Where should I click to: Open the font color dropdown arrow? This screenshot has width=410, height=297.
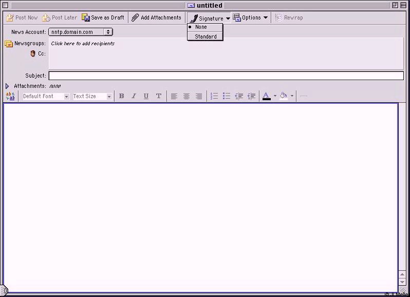point(275,96)
